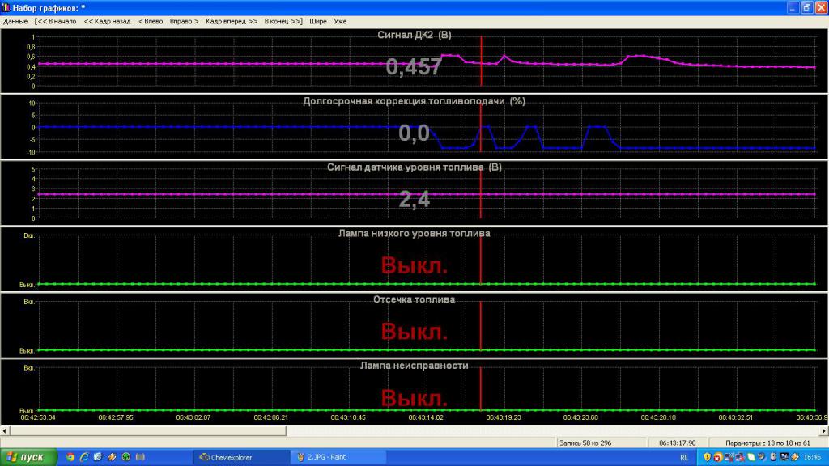829x466 pixels.
Task: Advance one frame with Кадр вперед
Action: 232,21
